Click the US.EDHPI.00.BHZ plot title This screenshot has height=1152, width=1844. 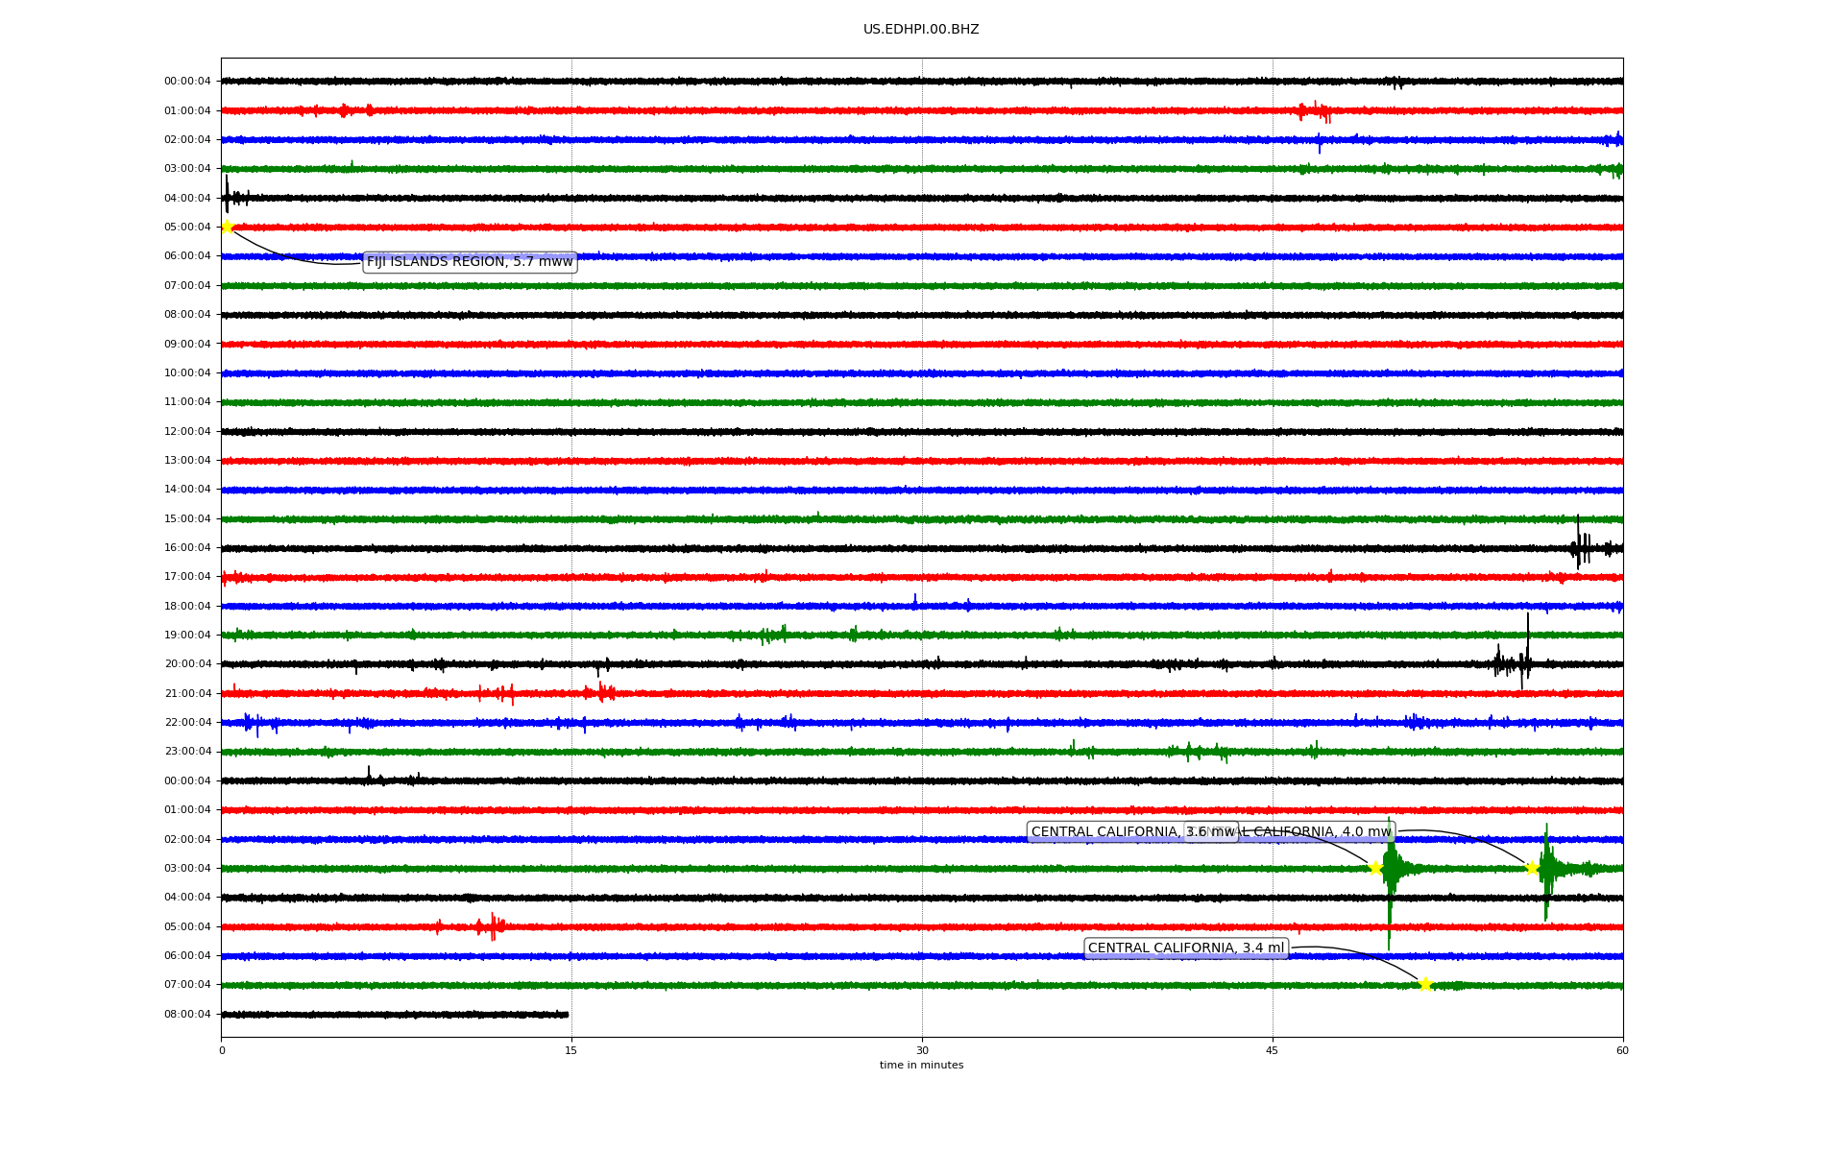(920, 30)
